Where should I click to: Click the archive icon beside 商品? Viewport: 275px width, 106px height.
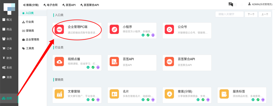[x=4, y=29]
